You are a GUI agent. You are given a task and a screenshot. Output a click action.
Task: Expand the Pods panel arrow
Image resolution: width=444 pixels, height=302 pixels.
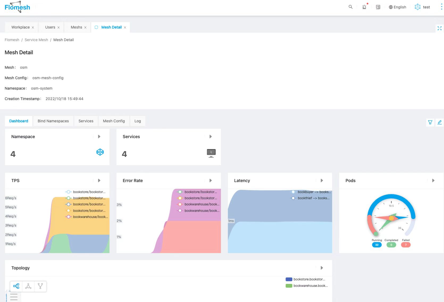click(x=433, y=181)
